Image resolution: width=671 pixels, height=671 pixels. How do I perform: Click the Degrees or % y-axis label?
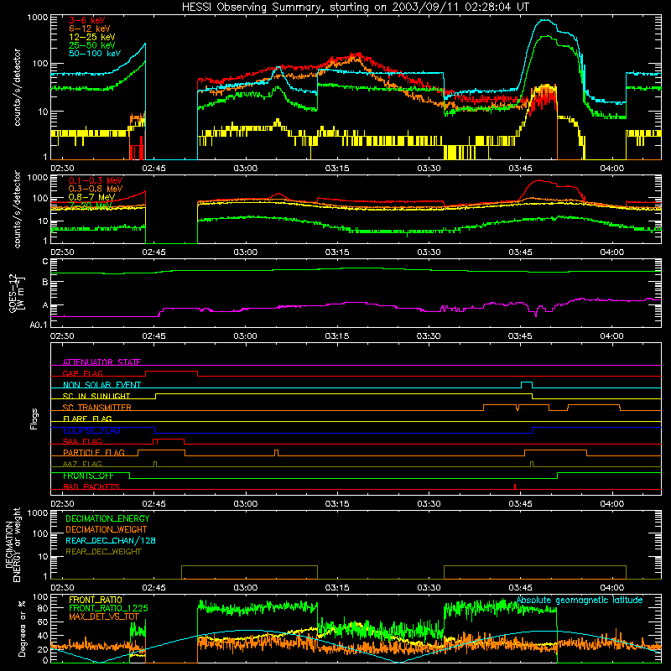[x=22, y=628]
